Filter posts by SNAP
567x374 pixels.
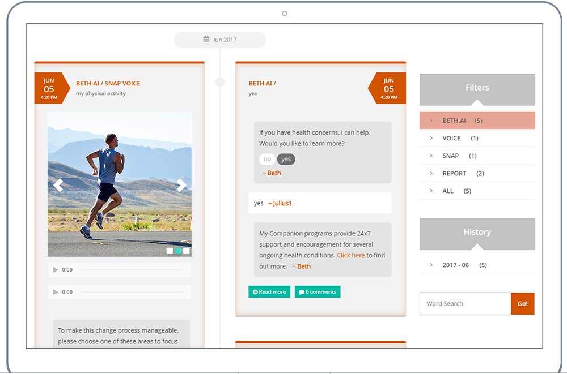(477, 156)
